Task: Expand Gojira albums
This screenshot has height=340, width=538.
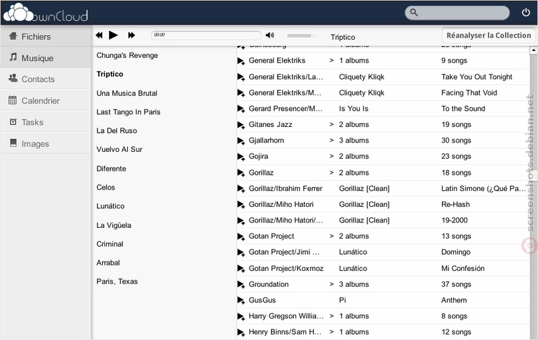Action: click(332, 156)
